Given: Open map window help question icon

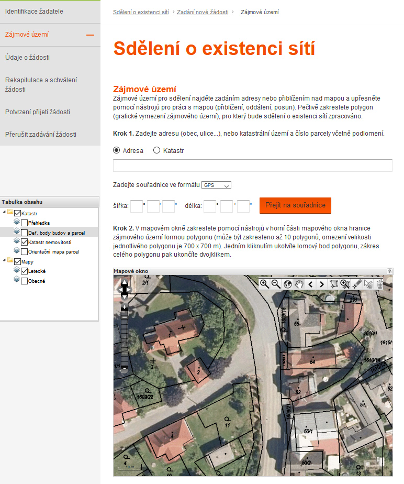Looking at the screenshot, I should pyautogui.click(x=389, y=271).
